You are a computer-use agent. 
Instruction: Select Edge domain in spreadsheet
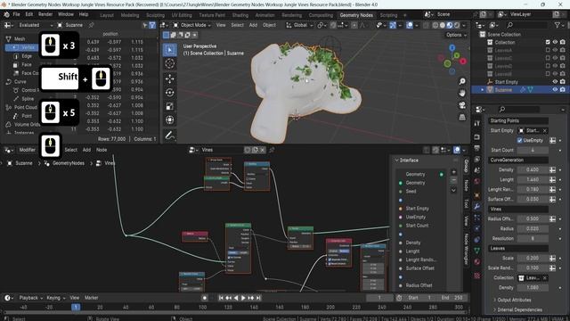coord(27,56)
